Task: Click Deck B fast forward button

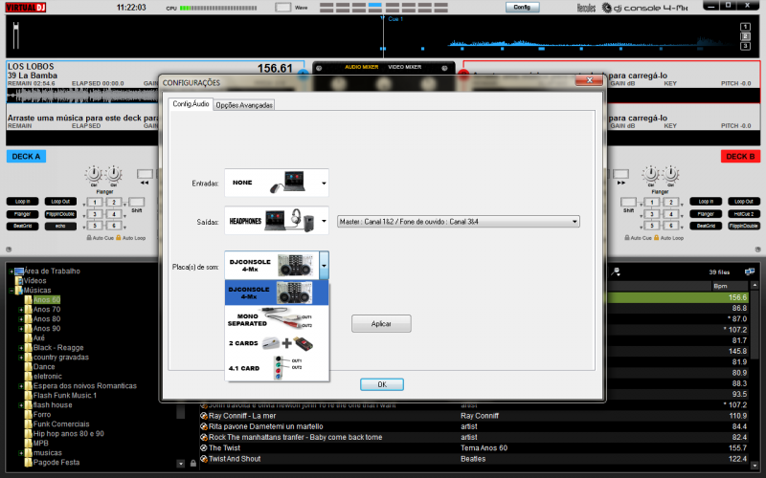Action: [x=620, y=174]
